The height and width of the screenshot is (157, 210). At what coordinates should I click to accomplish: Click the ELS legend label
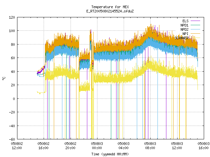pyautogui.click(x=185, y=21)
